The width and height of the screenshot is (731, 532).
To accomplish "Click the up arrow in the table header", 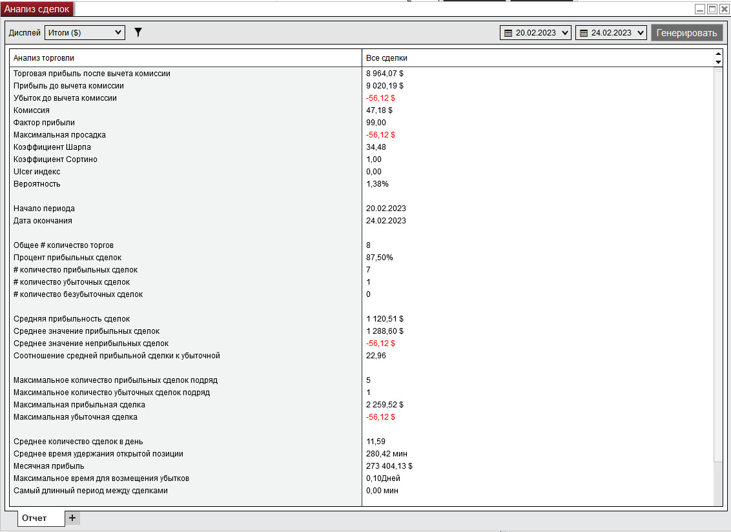I will [x=718, y=54].
